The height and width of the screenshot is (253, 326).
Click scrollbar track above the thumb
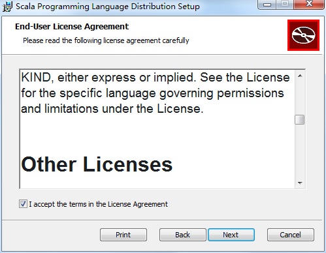pos(300,98)
